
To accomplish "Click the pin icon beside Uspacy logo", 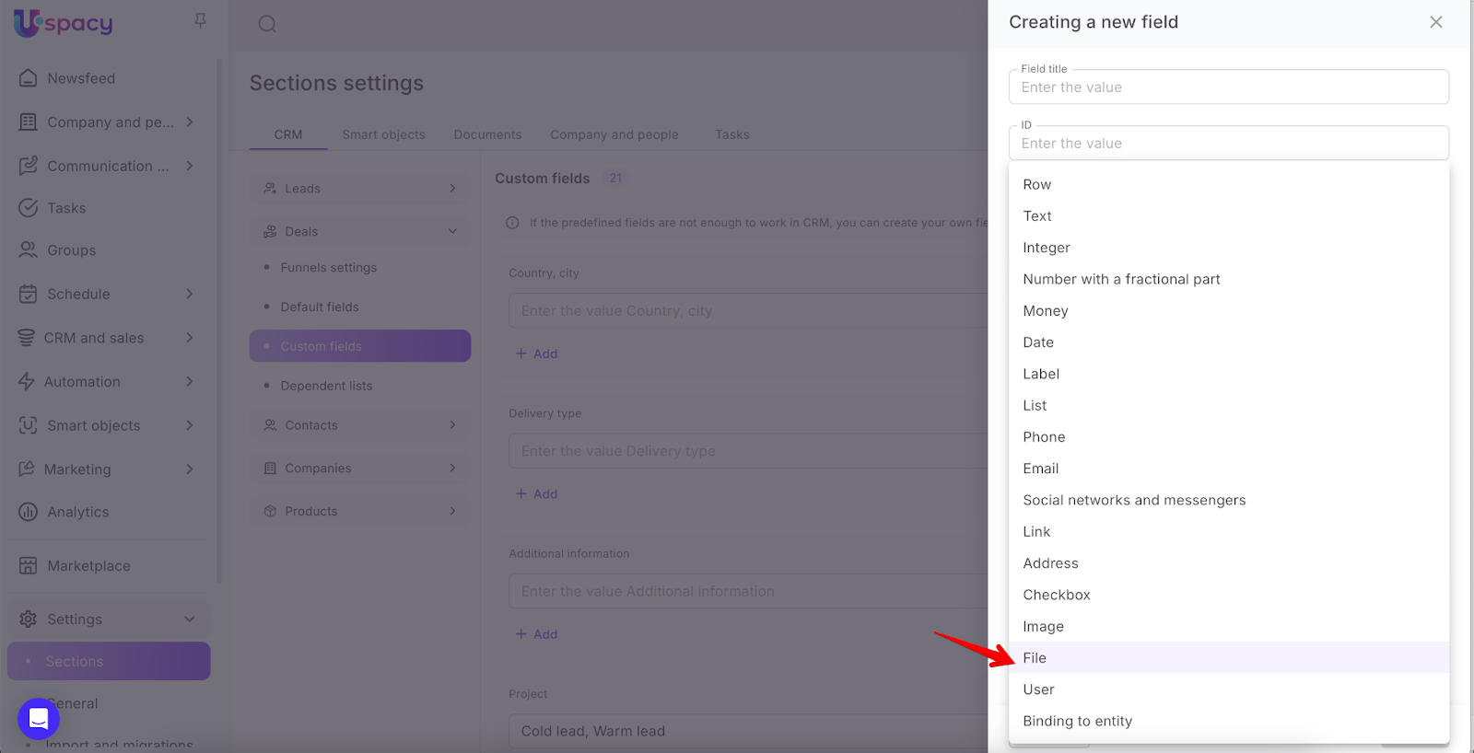I will [x=200, y=20].
